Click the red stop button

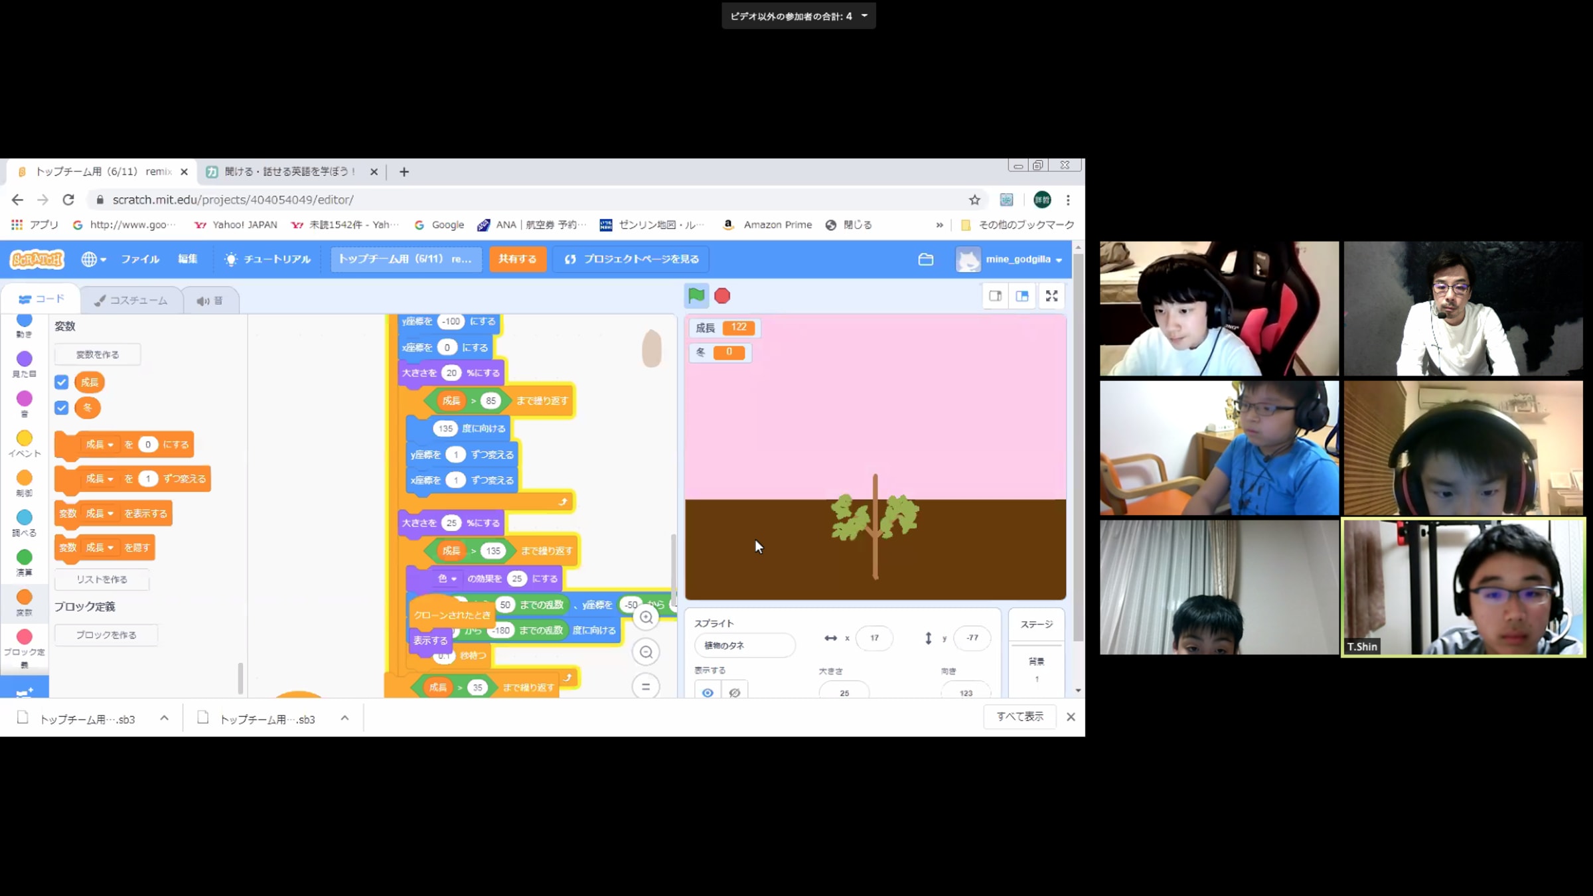(x=722, y=296)
